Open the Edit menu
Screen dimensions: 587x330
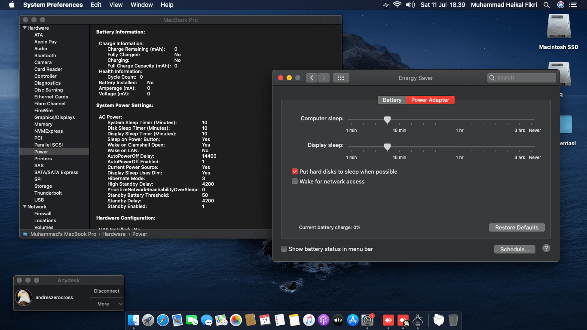point(96,5)
